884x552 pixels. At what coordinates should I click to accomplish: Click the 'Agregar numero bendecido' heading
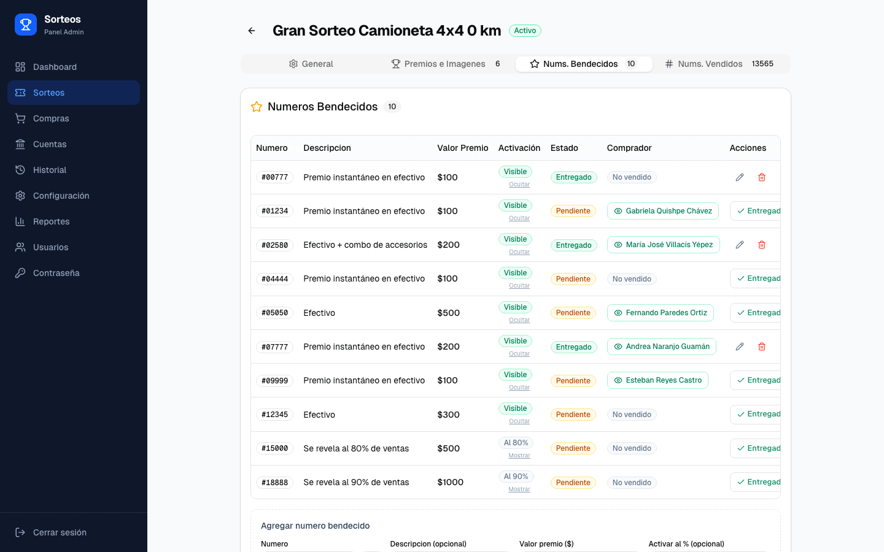316,526
